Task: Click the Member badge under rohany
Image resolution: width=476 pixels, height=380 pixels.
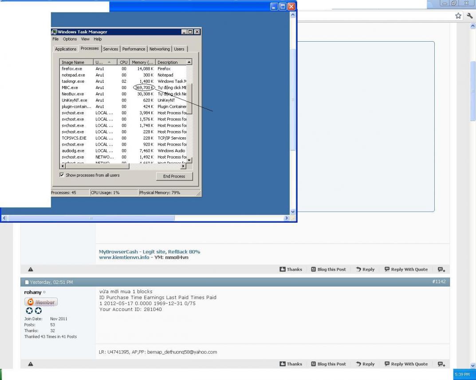Action: [41, 302]
